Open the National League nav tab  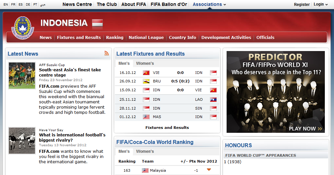[x=146, y=38]
